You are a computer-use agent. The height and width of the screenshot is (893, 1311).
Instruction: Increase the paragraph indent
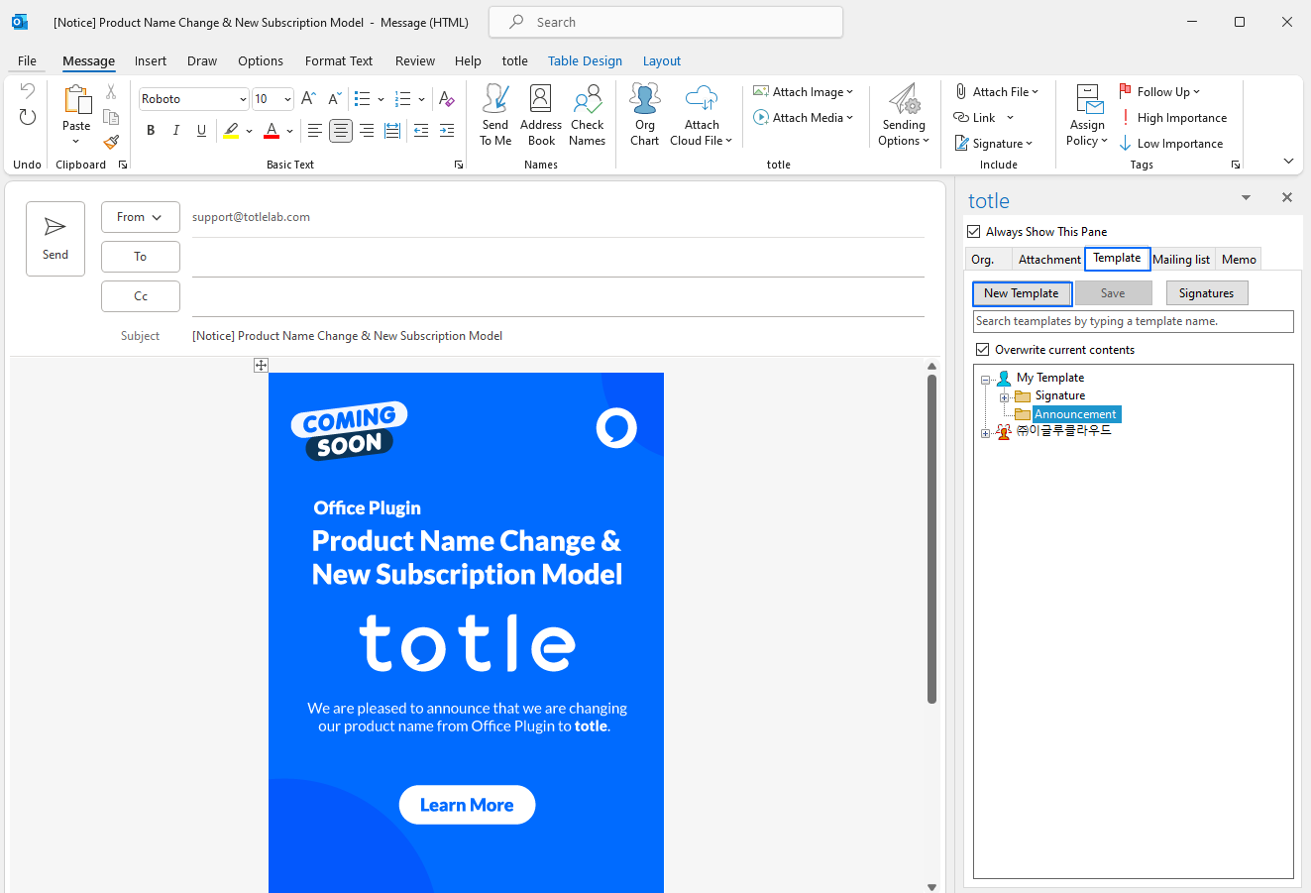[x=447, y=130]
